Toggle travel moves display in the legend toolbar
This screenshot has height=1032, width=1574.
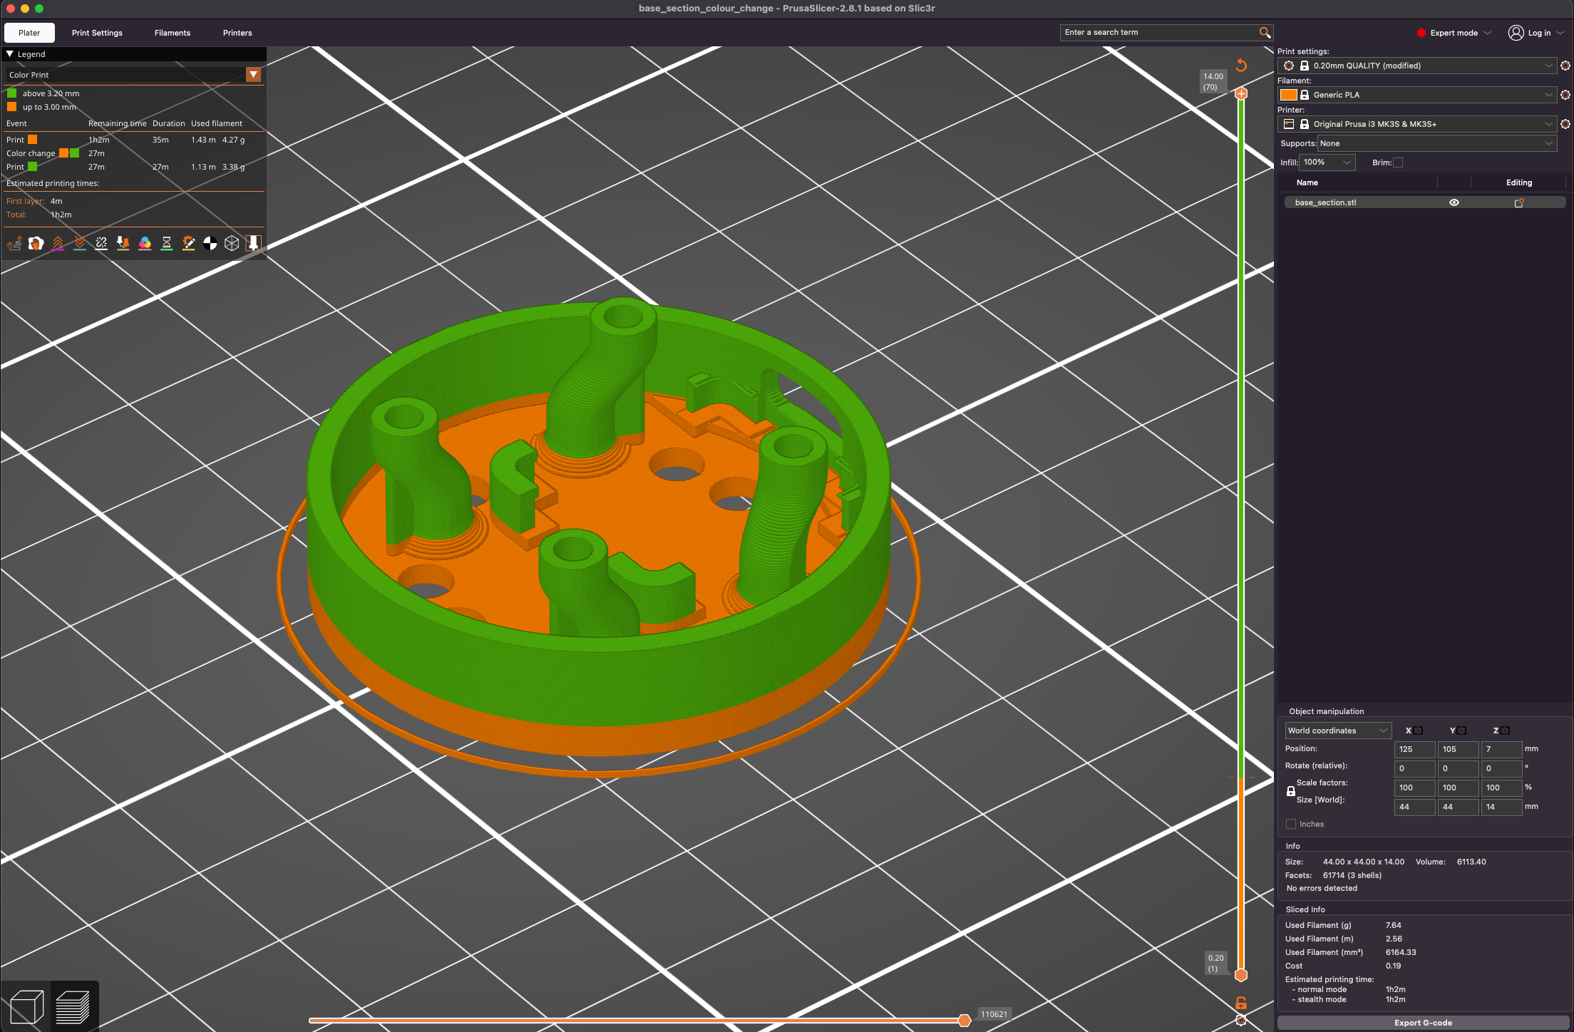(14, 243)
